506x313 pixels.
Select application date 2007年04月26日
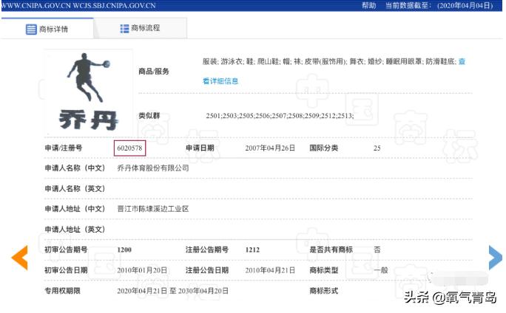[x=270, y=148]
